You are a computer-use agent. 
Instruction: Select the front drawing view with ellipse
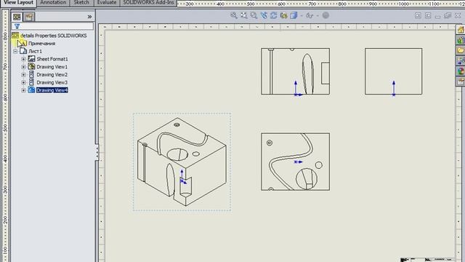coord(296,71)
